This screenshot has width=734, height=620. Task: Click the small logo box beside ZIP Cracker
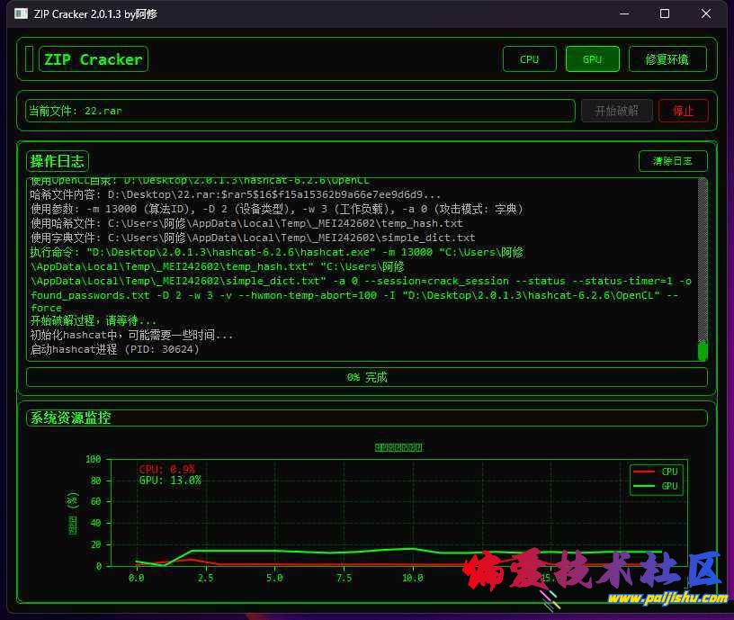point(29,59)
